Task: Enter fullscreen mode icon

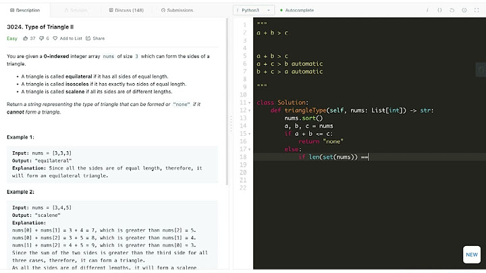Action: coord(477,10)
